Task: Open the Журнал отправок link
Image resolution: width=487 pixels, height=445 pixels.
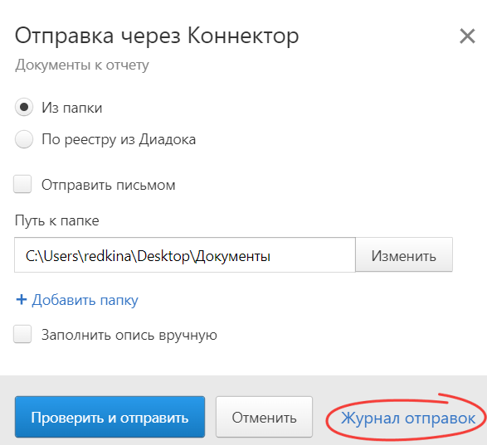Action: (x=408, y=418)
